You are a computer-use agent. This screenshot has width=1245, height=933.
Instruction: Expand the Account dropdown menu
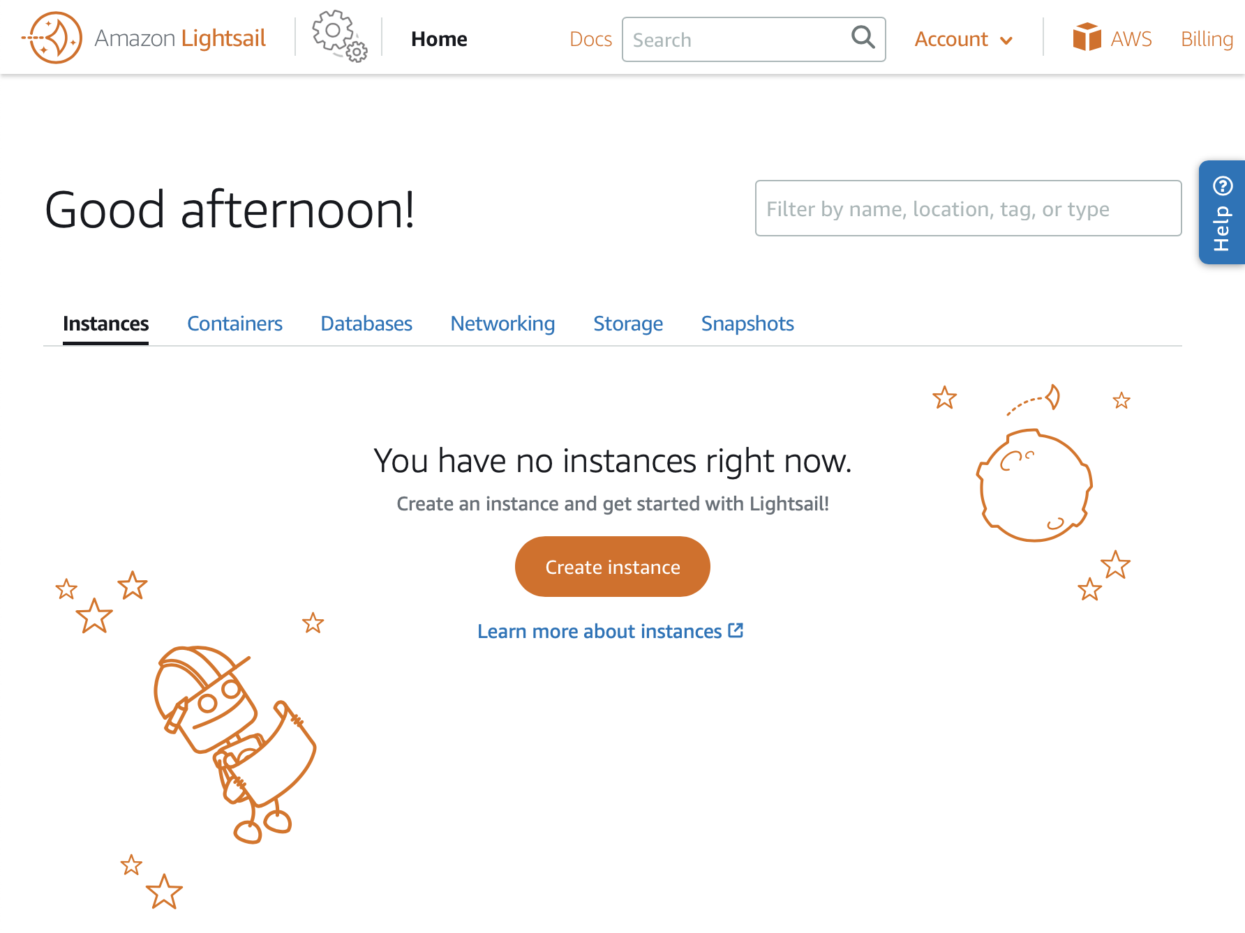[963, 39]
